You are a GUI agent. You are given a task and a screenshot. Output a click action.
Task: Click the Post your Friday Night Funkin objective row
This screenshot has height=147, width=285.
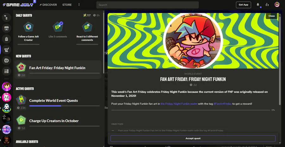coord(168,131)
